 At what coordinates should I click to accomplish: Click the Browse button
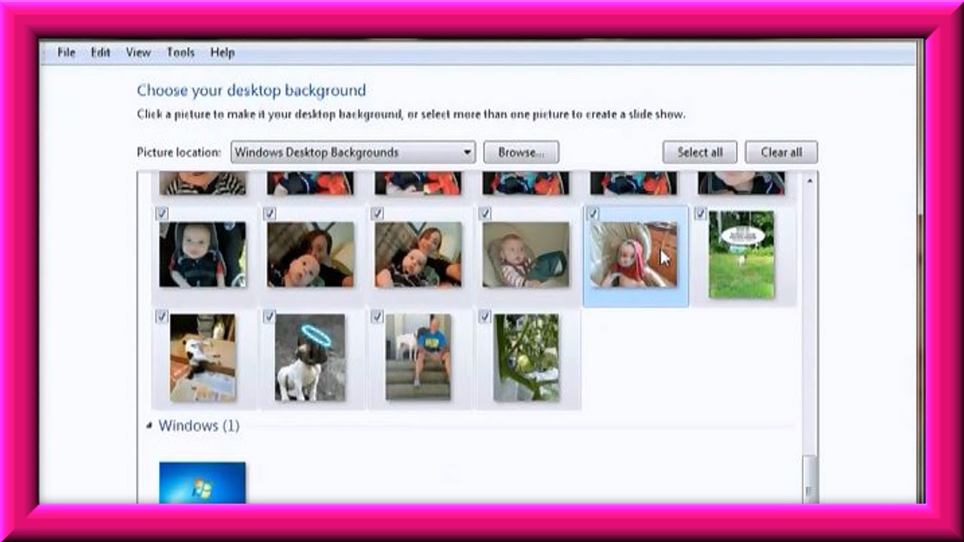(520, 152)
